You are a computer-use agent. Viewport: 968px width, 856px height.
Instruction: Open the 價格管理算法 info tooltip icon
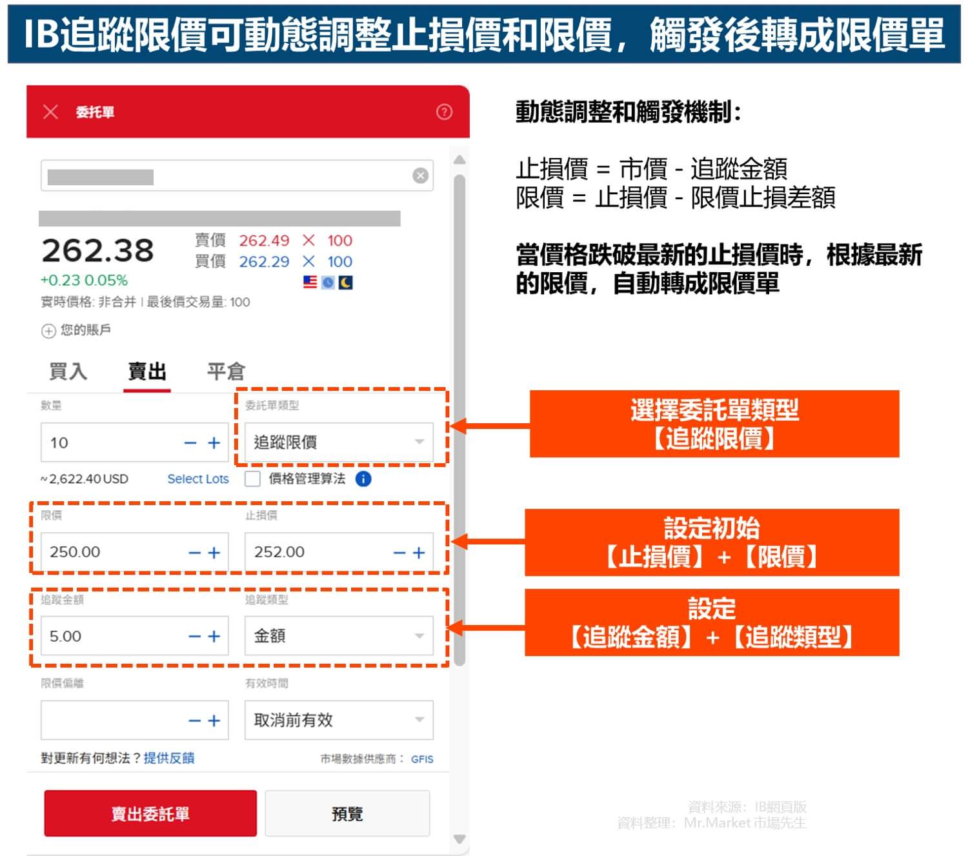[x=362, y=479]
